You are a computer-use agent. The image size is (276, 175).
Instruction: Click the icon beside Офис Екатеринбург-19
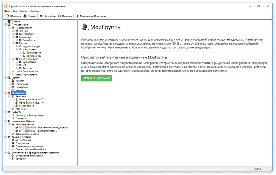(17, 103)
